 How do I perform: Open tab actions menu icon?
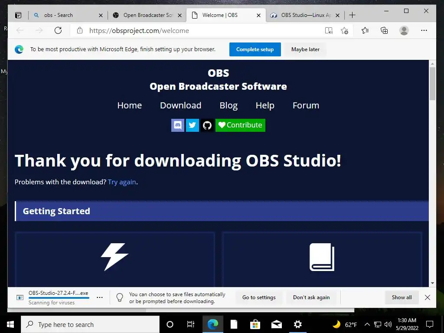click(x=18, y=15)
